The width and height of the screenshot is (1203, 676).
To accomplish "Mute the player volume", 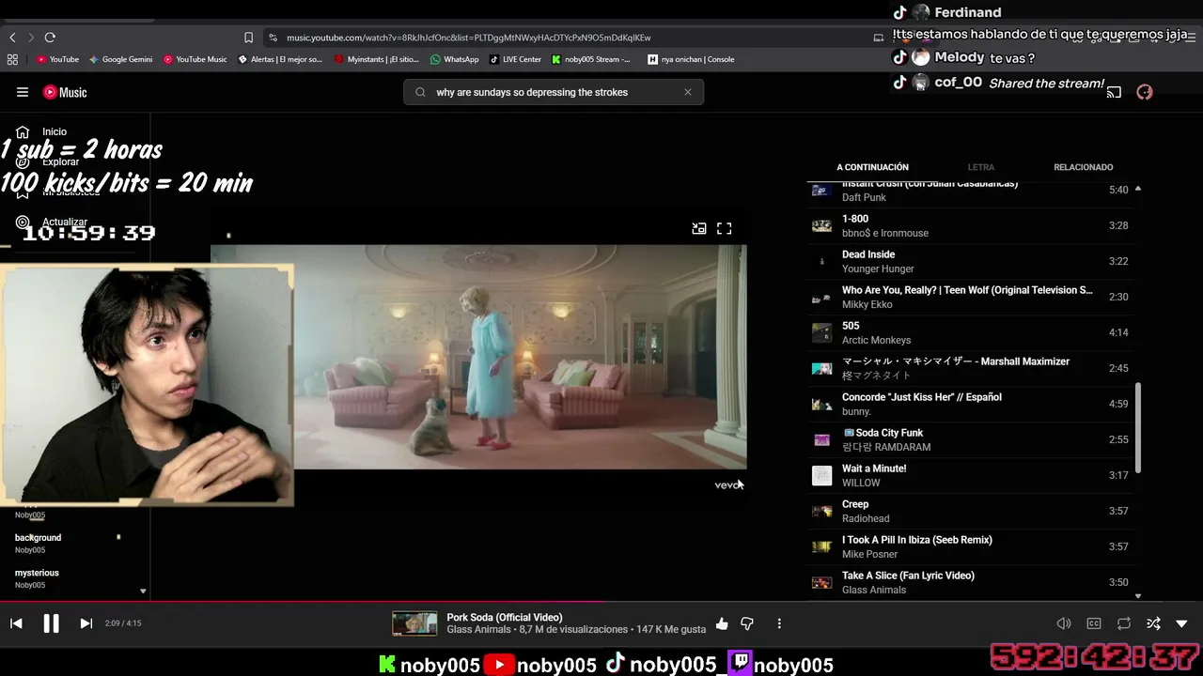I will coord(1064,623).
